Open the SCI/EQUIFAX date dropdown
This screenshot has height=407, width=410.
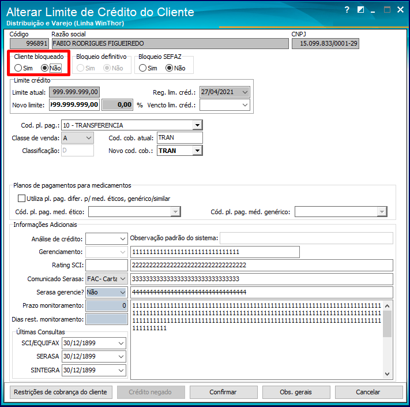[121, 343]
